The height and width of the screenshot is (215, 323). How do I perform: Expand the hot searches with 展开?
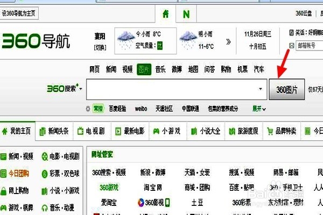[259, 109]
